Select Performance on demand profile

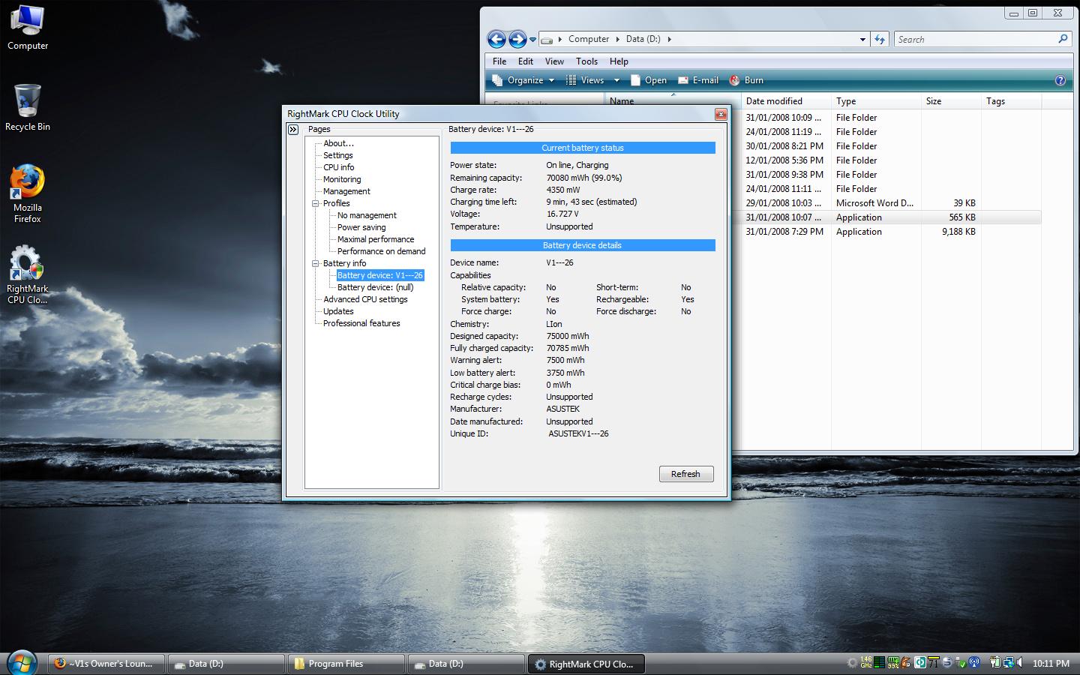(381, 251)
